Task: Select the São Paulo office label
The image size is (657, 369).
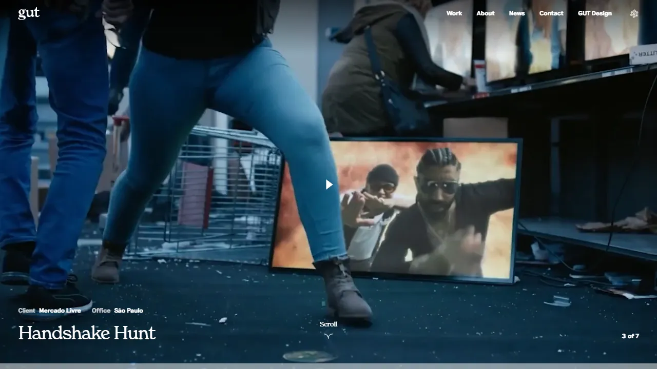Action: tap(128, 311)
